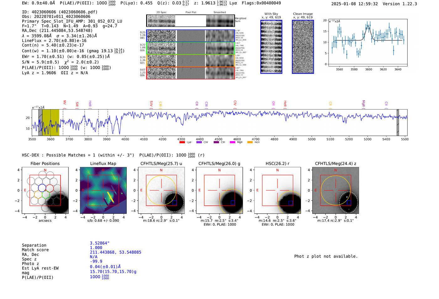439x299 pixels.
Task: Click the small blue square in the g image
Action: point(233,203)
